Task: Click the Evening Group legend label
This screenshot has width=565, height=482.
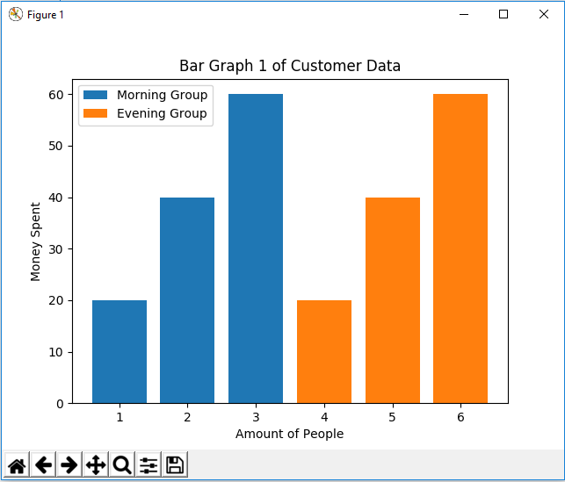Action: [162, 113]
